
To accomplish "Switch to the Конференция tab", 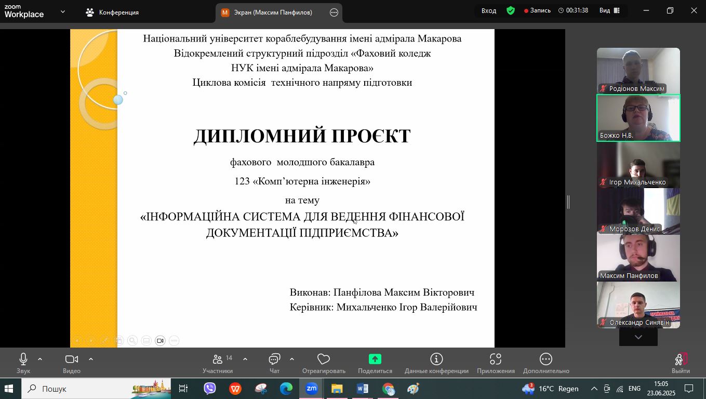I will pyautogui.click(x=113, y=12).
